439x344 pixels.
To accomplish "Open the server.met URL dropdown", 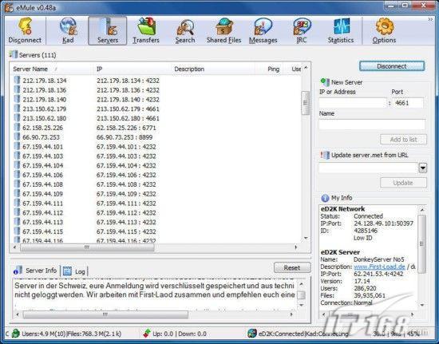I will click(x=423, y=168).
